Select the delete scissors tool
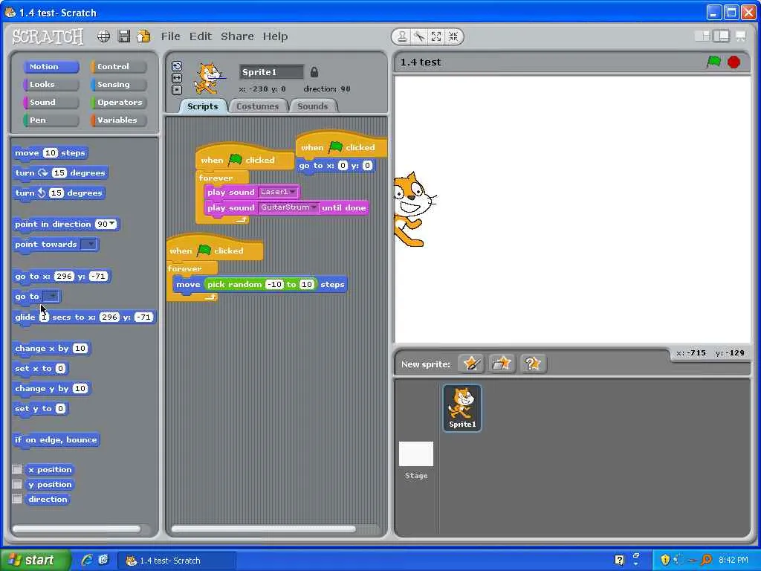This screenshot has height=571, width=761. 419,36
